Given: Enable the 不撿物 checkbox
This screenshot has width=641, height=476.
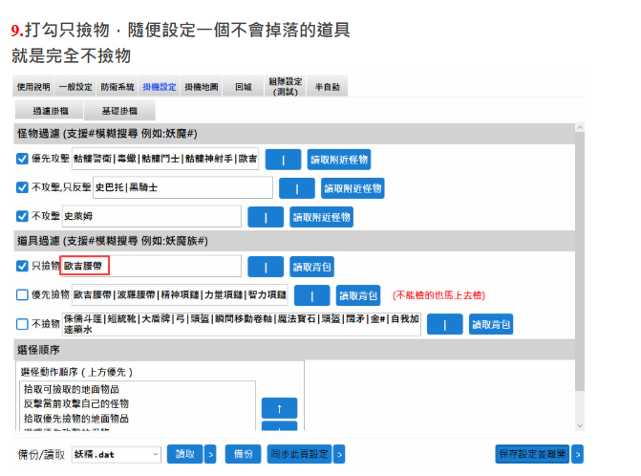Looking at the screenshot, I should click(22, 324).
